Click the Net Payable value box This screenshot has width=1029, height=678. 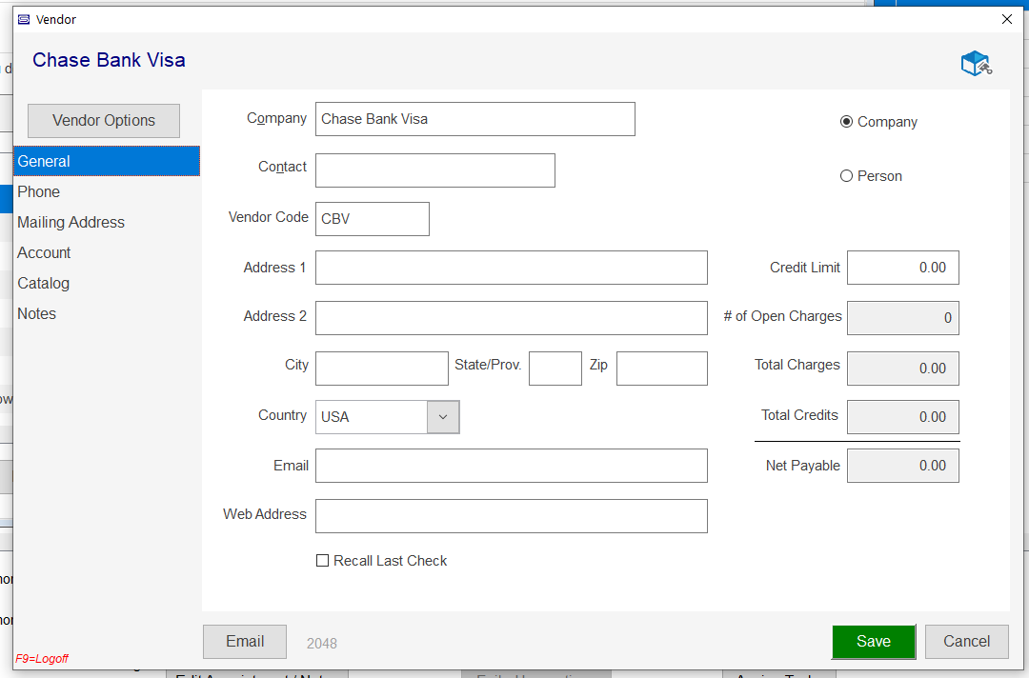(903, 466)
